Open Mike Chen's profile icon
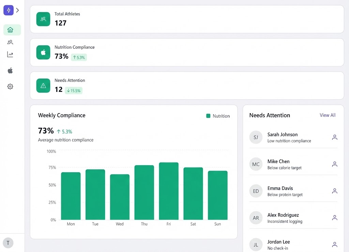349x252 pixels. pos(334,164)
